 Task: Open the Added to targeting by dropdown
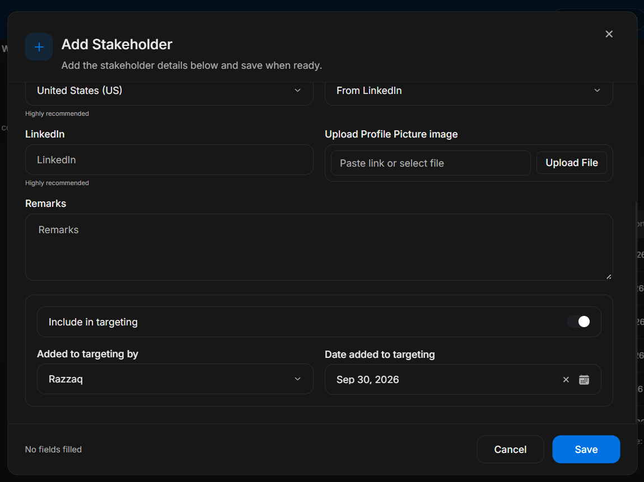175,379
